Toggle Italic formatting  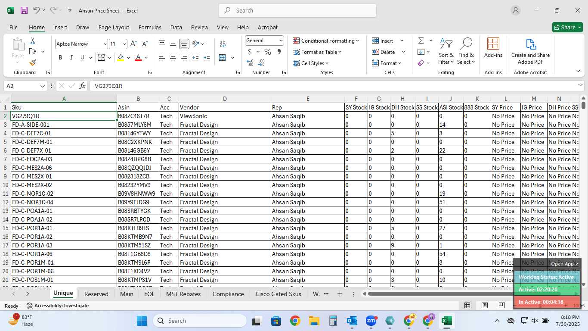(x=71, y=58)
